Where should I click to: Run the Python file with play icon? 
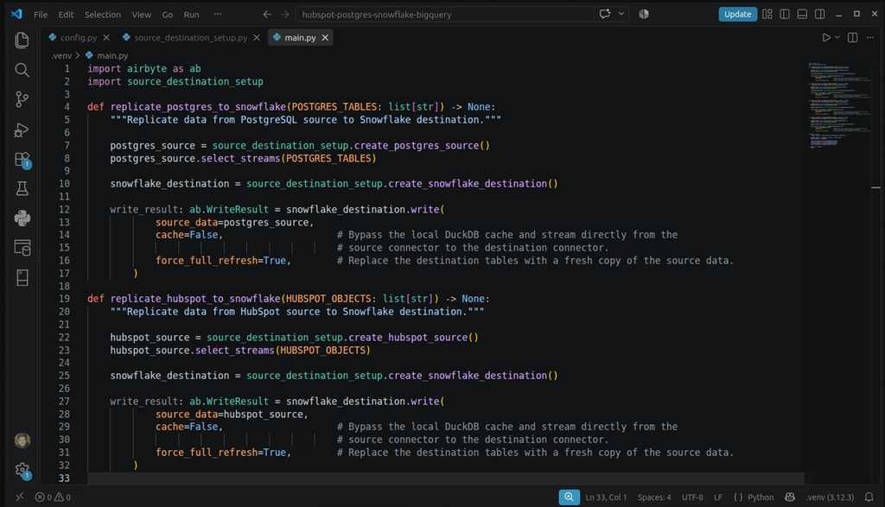(825, 37)
